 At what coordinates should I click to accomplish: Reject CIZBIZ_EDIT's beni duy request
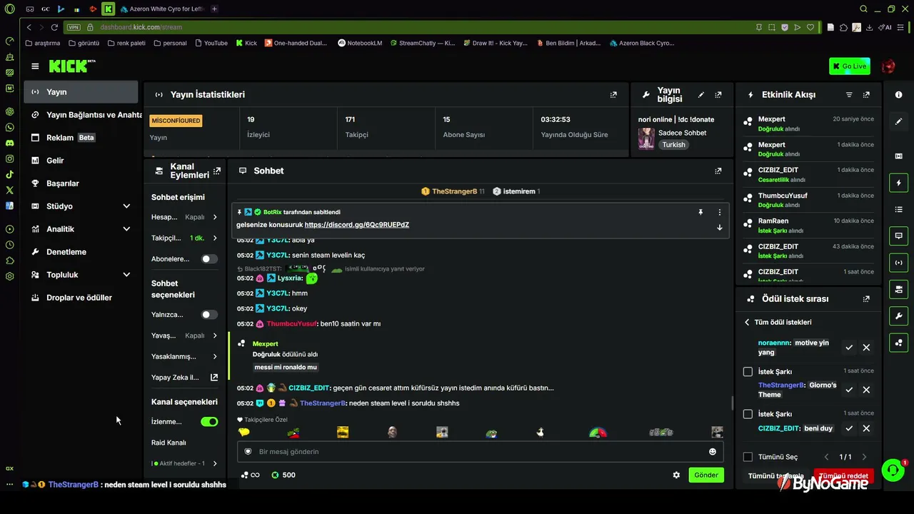click(866, 428)
